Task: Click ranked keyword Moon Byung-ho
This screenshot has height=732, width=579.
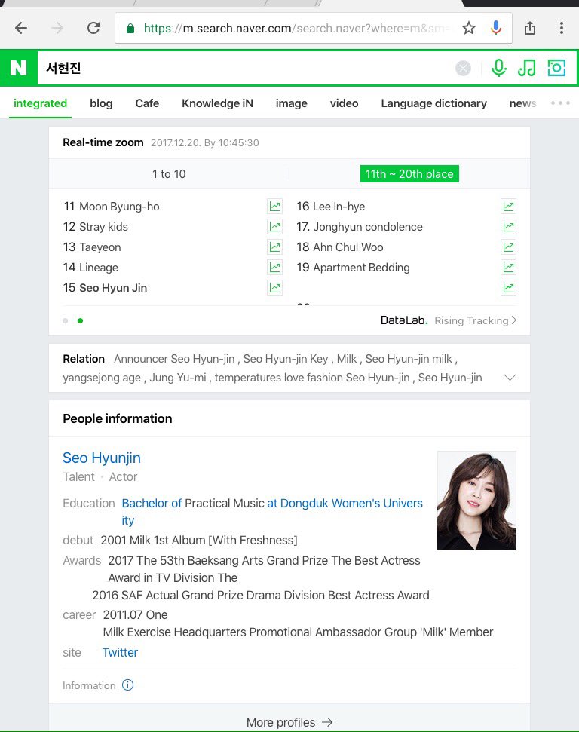Action: pos(119,207)
